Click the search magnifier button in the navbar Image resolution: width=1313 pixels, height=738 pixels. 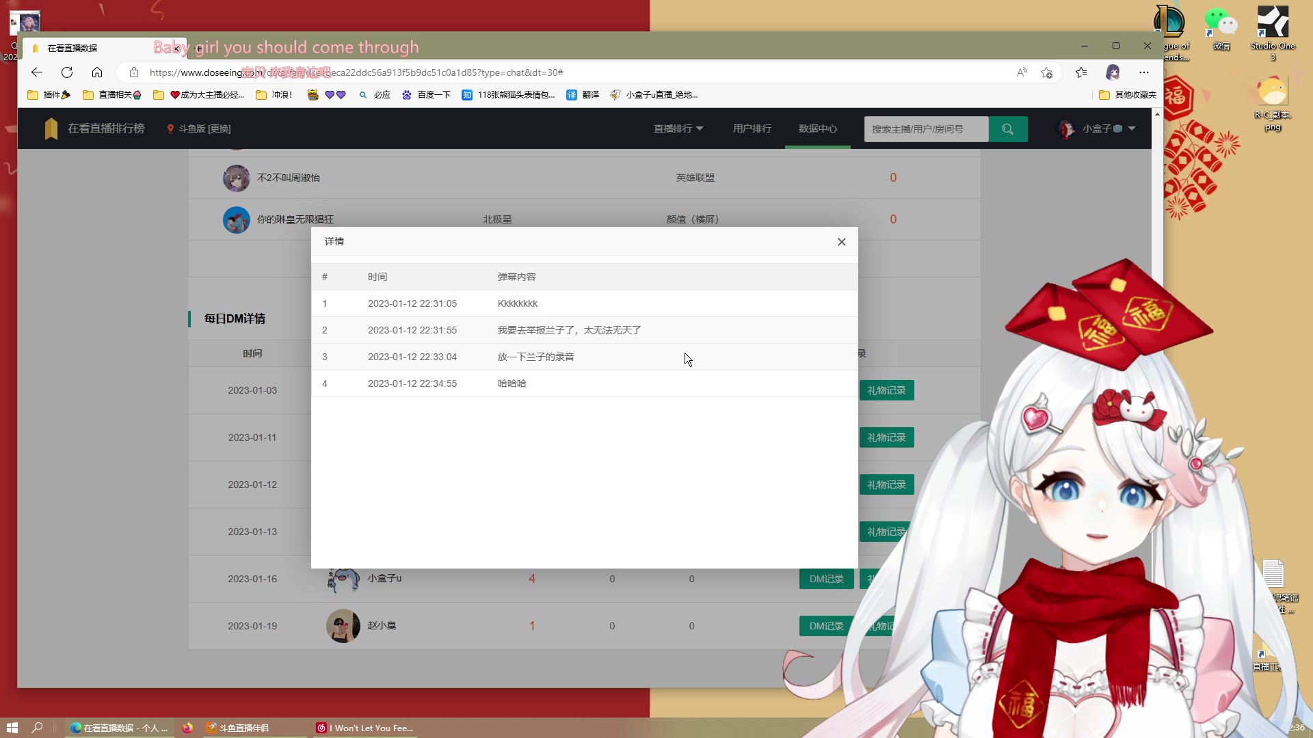[x=1008, y=128]
